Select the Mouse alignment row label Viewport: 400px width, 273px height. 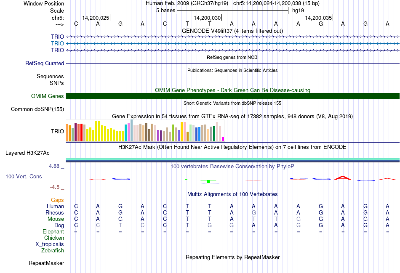coord(56,219)
